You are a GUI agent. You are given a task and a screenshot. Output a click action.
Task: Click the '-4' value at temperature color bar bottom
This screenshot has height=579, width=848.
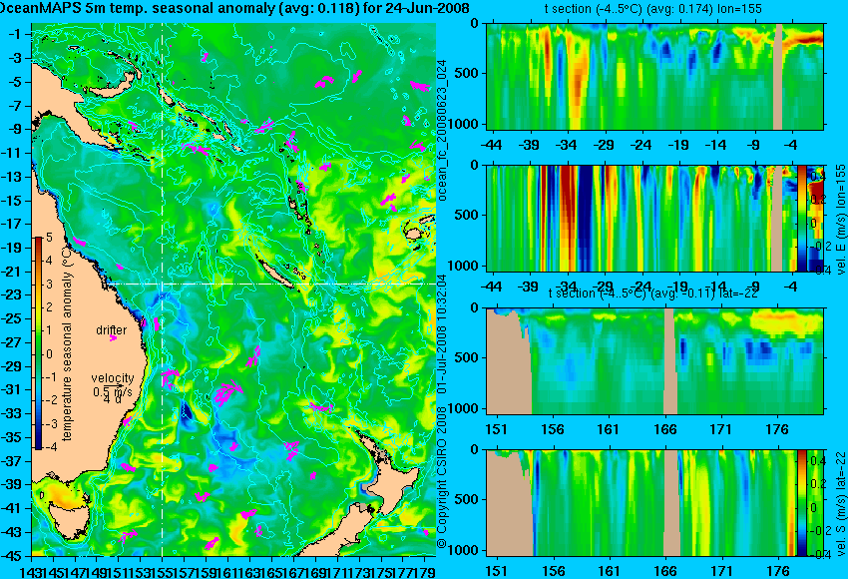click(49, 447)
